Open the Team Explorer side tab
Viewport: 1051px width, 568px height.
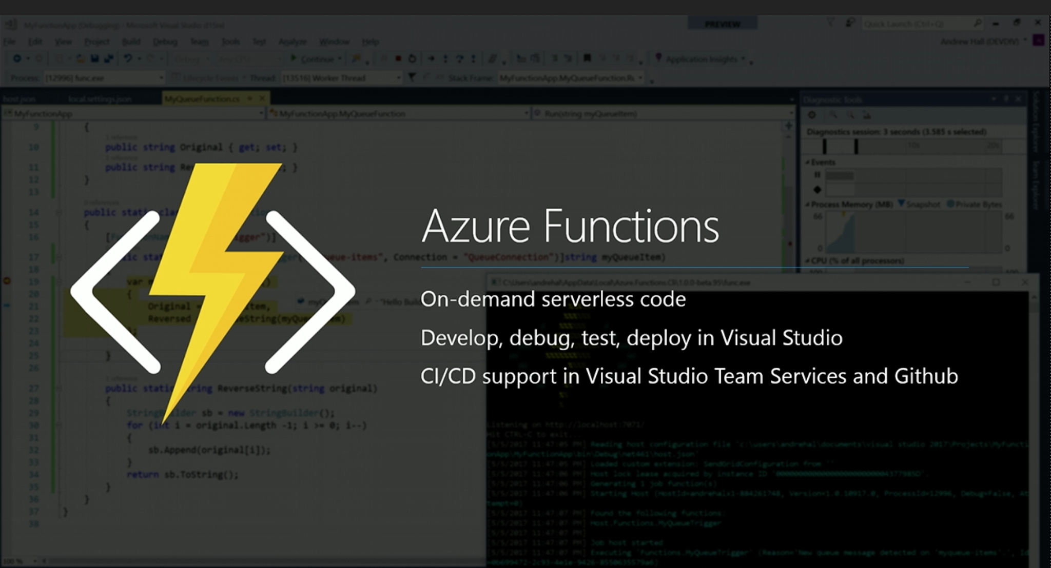click(1037, 185)
